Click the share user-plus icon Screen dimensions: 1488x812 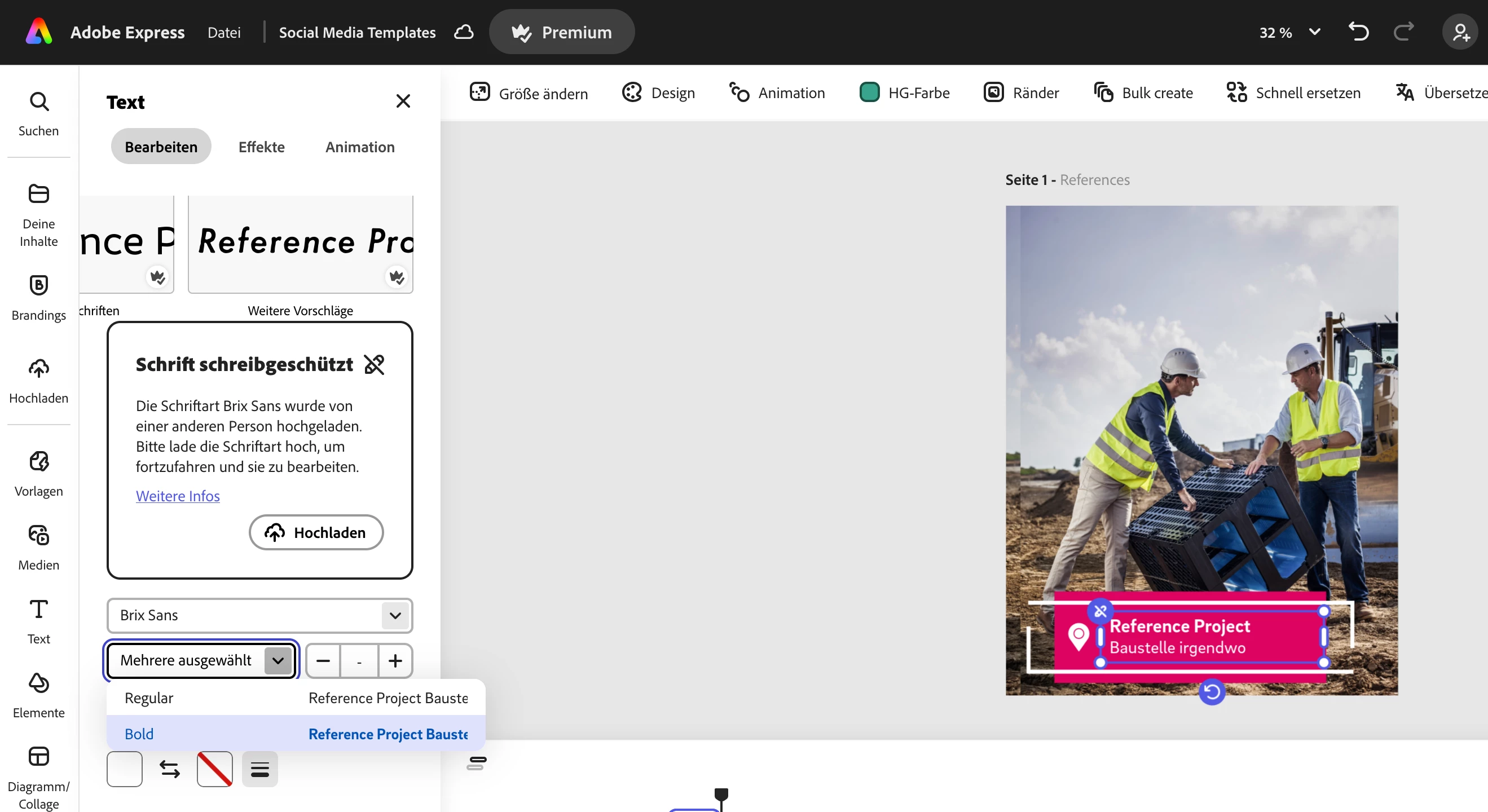tap(1460, 32)
